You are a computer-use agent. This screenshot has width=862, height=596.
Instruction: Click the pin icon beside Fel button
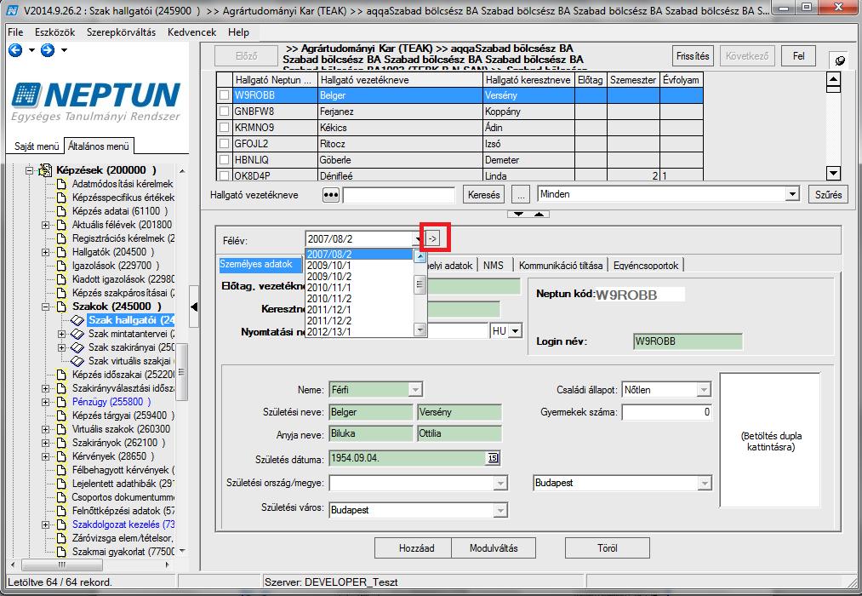click(x=840, y=60)
